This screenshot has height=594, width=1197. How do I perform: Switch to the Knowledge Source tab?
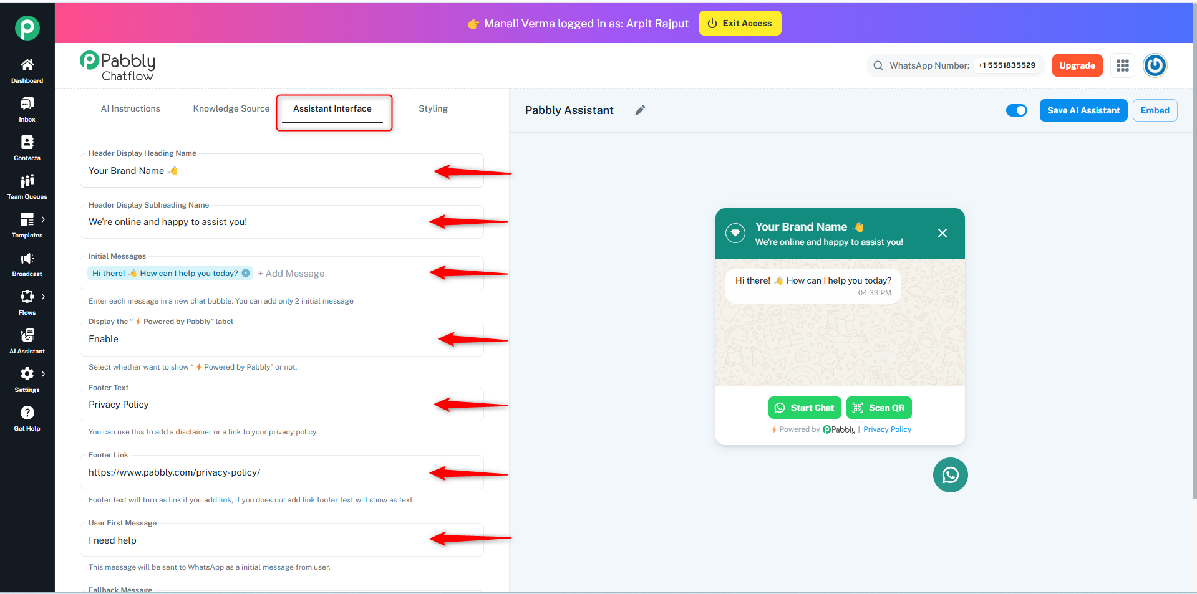[x=231, y=108]
